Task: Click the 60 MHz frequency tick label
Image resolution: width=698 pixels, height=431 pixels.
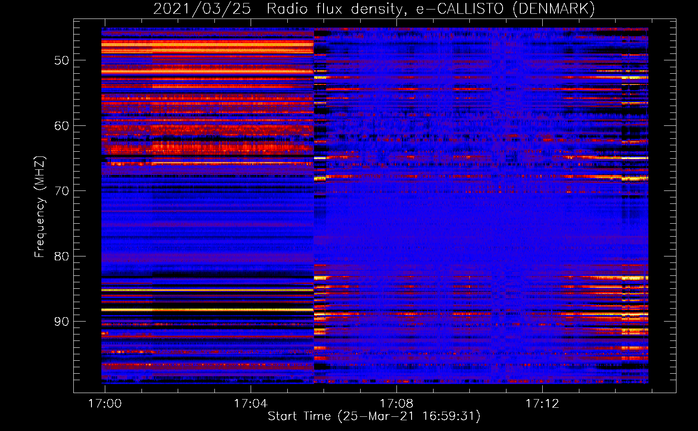Action: (x=61, y=126)
